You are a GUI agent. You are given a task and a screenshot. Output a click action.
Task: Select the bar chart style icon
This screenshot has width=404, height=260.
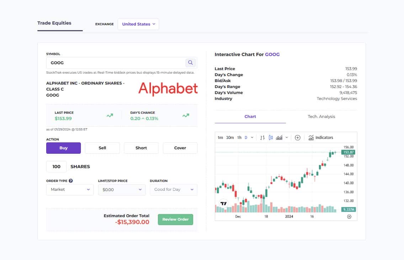click(x=262, y=138)
